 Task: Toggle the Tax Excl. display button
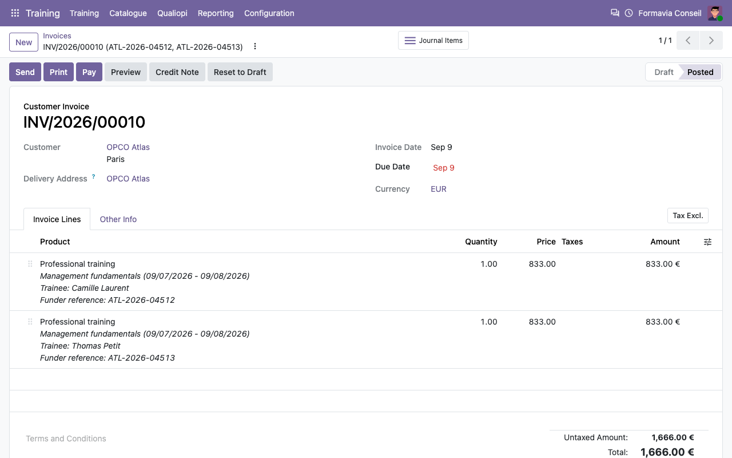(688, 215)
